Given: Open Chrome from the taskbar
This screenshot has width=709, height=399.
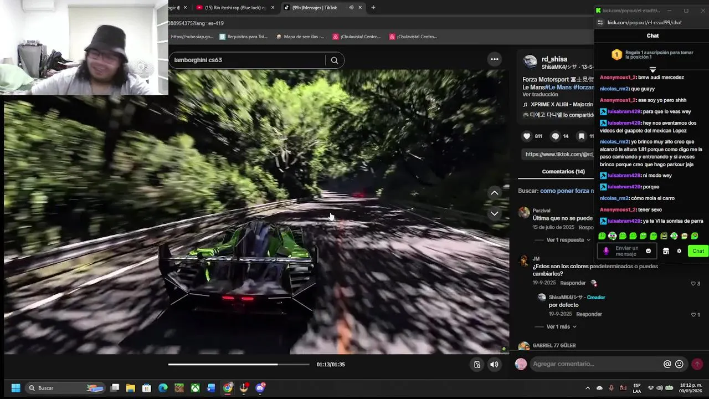Looking at the screenshot, I should tap(228, 388).
